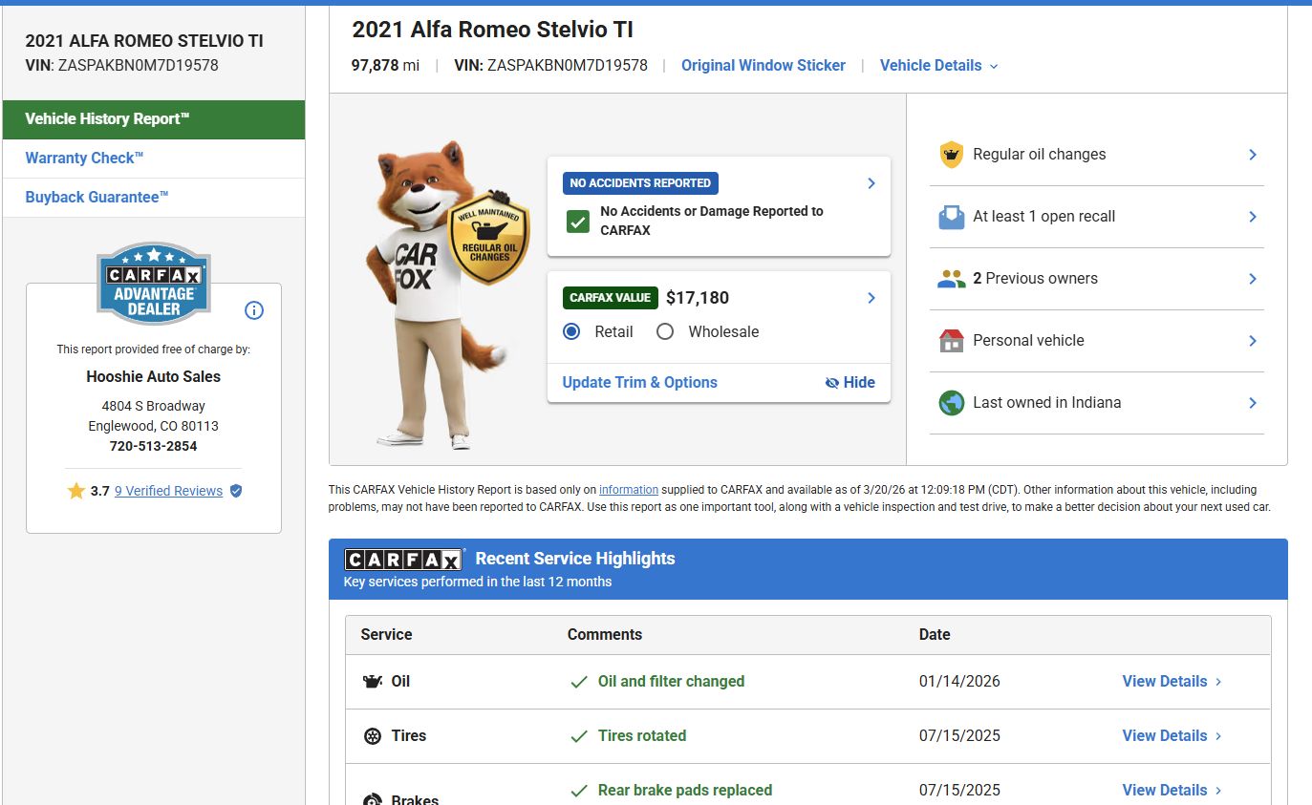Open the 9 Verified Reviews link

[x=168, y=491]
